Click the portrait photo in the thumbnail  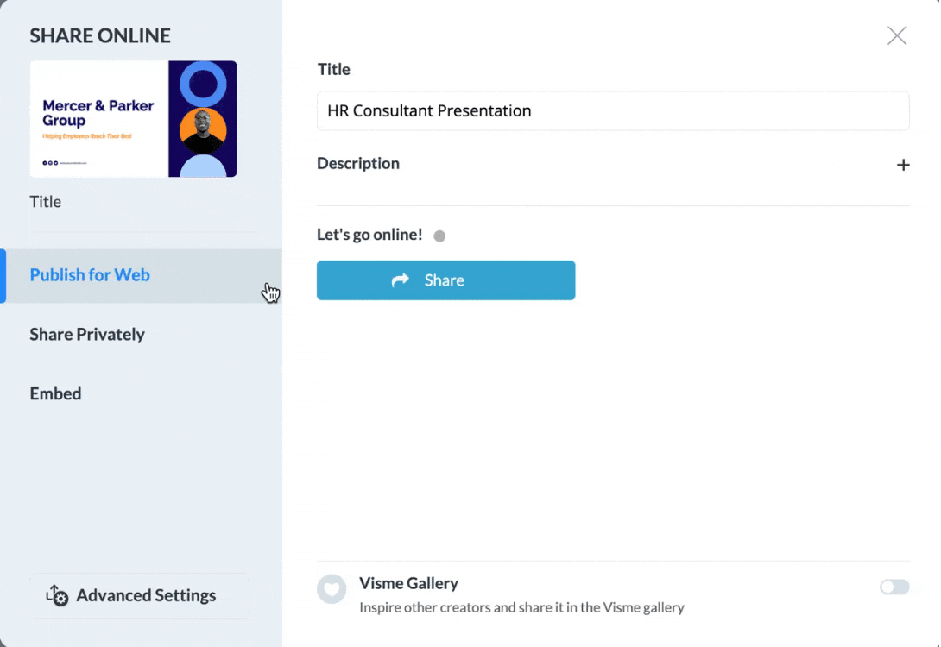point(203,131)
